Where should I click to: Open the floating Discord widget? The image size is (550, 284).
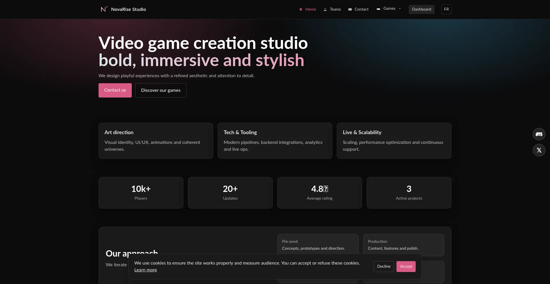pos(539,134)
